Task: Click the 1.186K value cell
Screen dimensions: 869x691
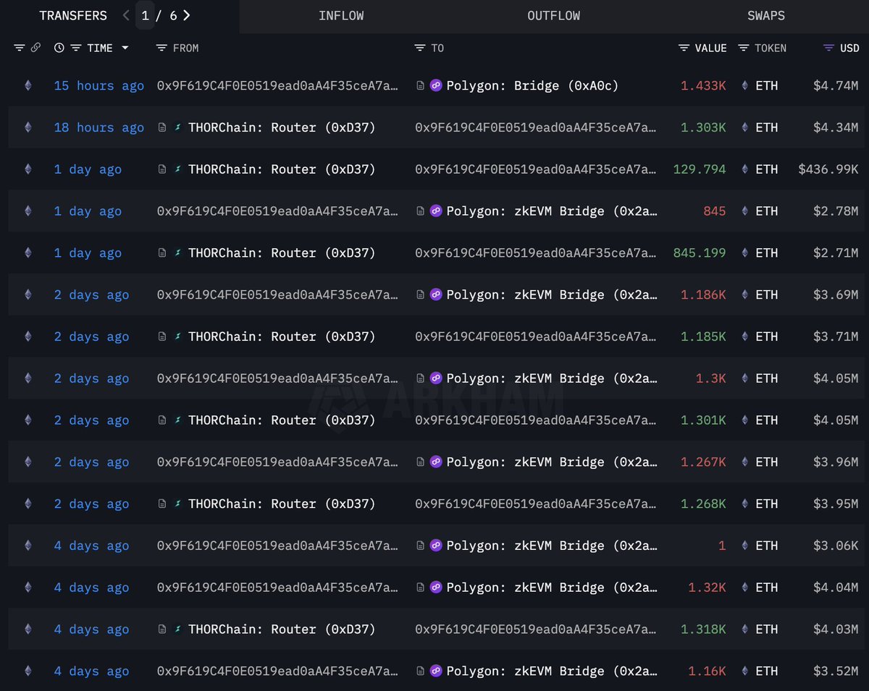Action: [x=703, y=294]
